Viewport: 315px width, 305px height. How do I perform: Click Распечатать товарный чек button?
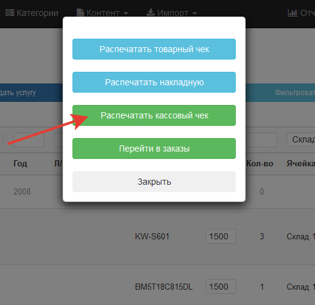tap(154, 49)
